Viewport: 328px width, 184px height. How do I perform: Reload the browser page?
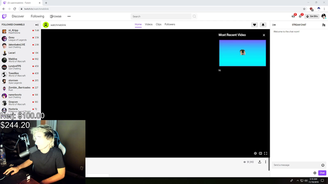15,9
